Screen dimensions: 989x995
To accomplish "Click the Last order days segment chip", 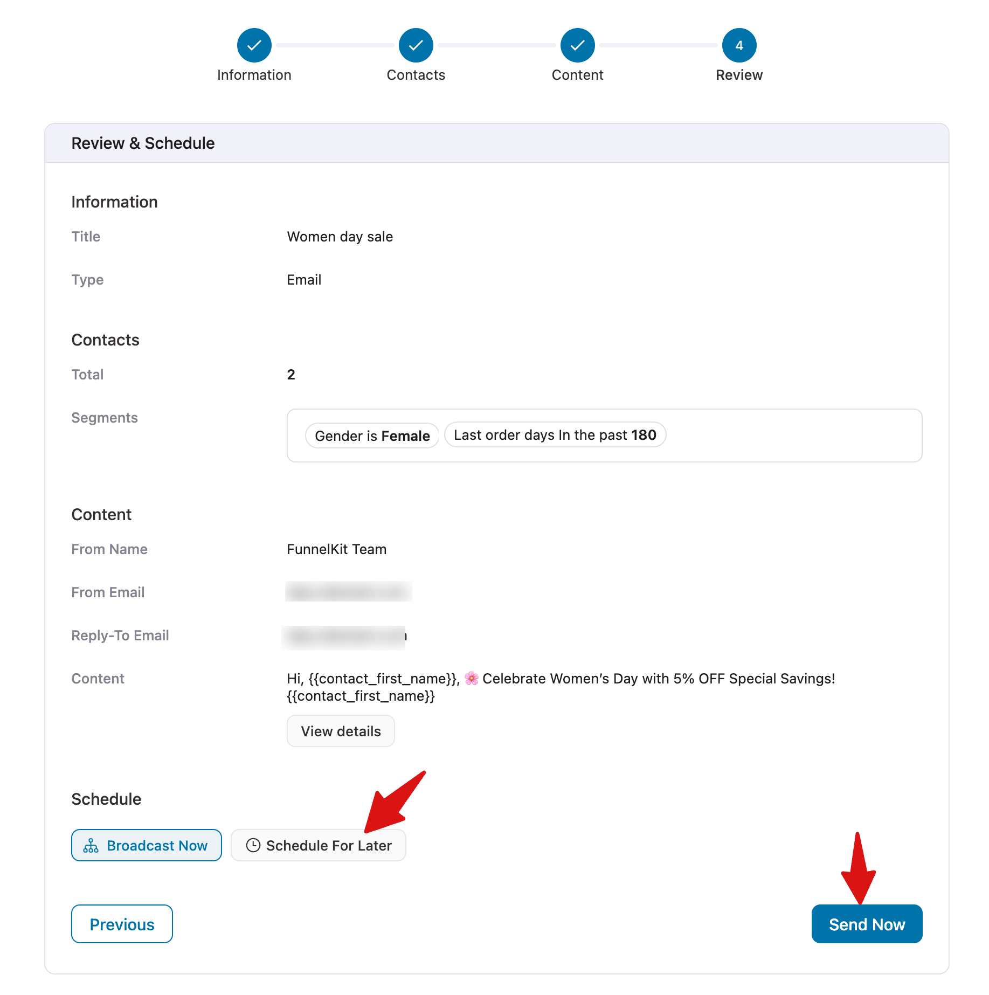I will (555, 435).
